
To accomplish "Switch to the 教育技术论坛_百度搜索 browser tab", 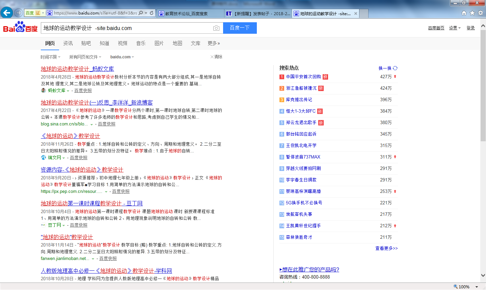I will pos(190,13).
